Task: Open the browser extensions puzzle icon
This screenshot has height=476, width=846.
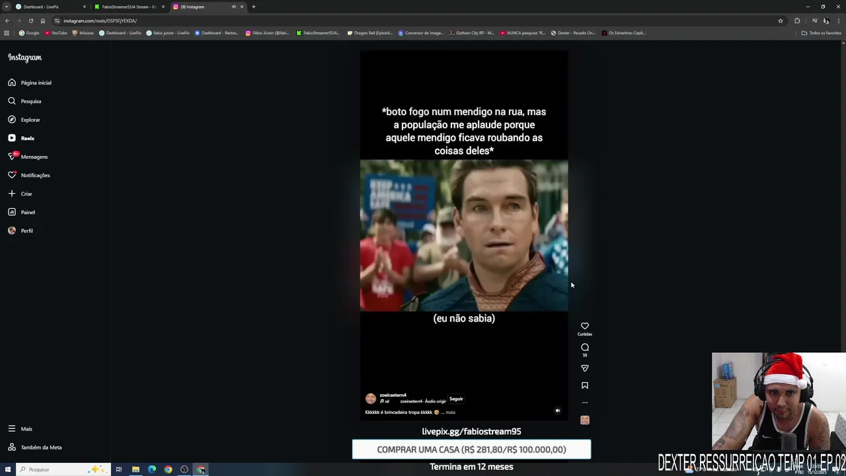Action: pos(797,20)
